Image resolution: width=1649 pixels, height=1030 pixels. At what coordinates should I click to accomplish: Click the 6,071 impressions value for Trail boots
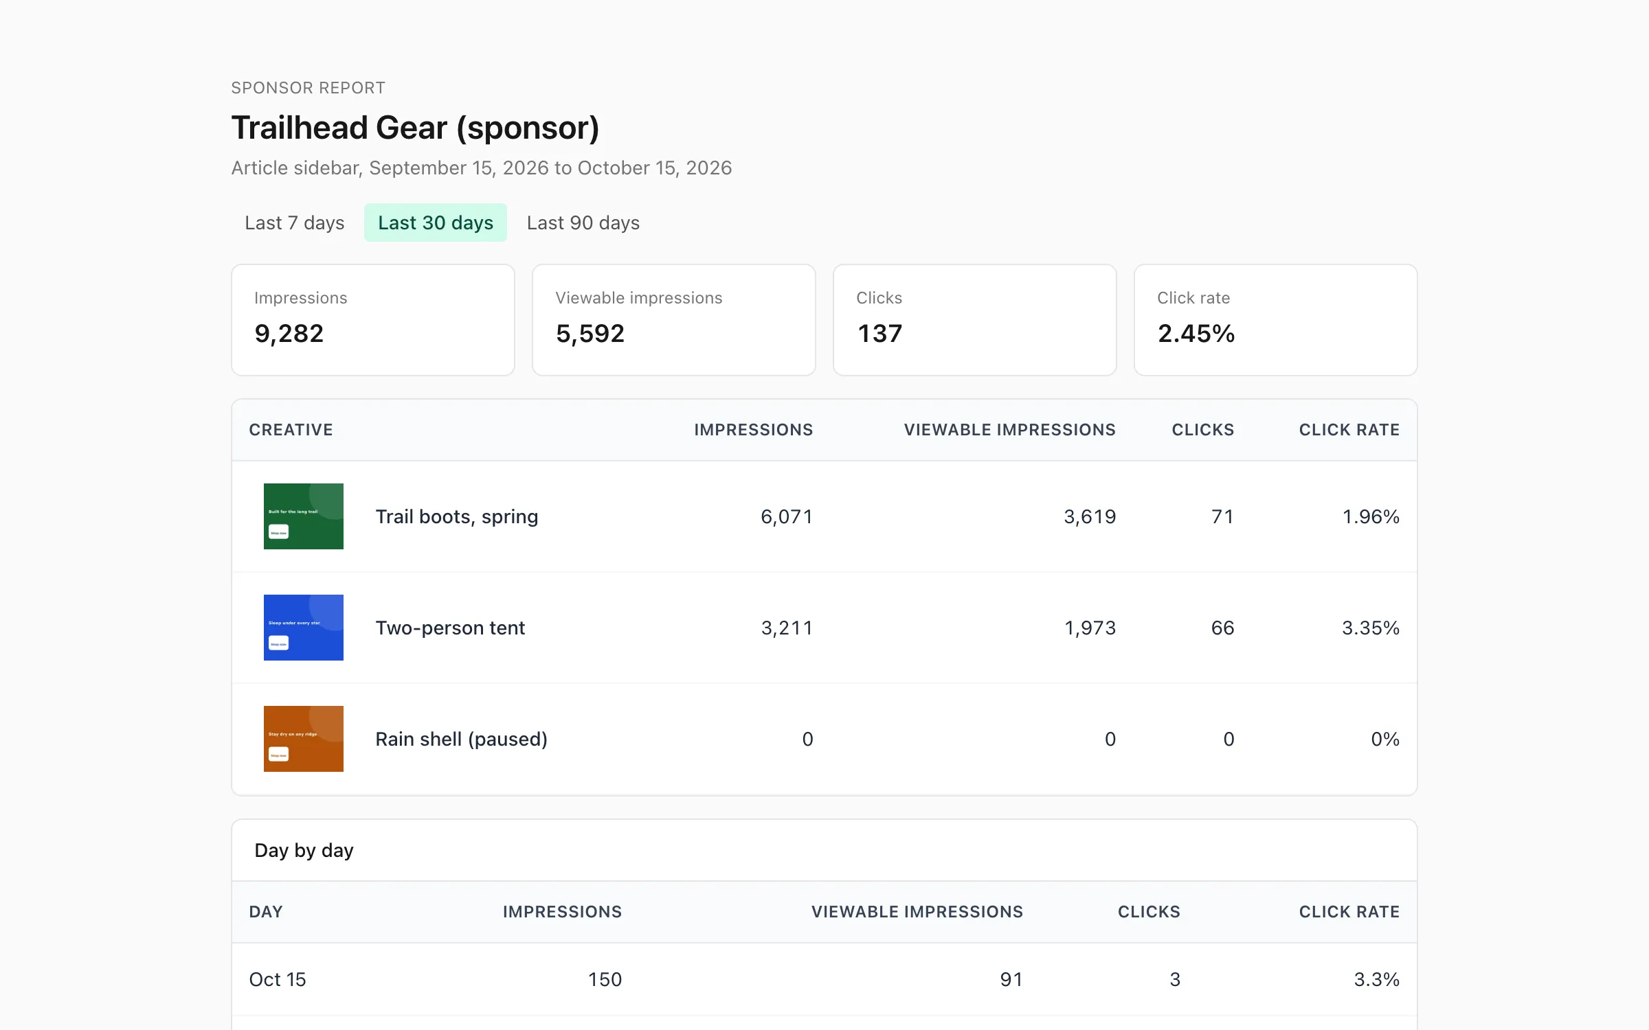787,516
